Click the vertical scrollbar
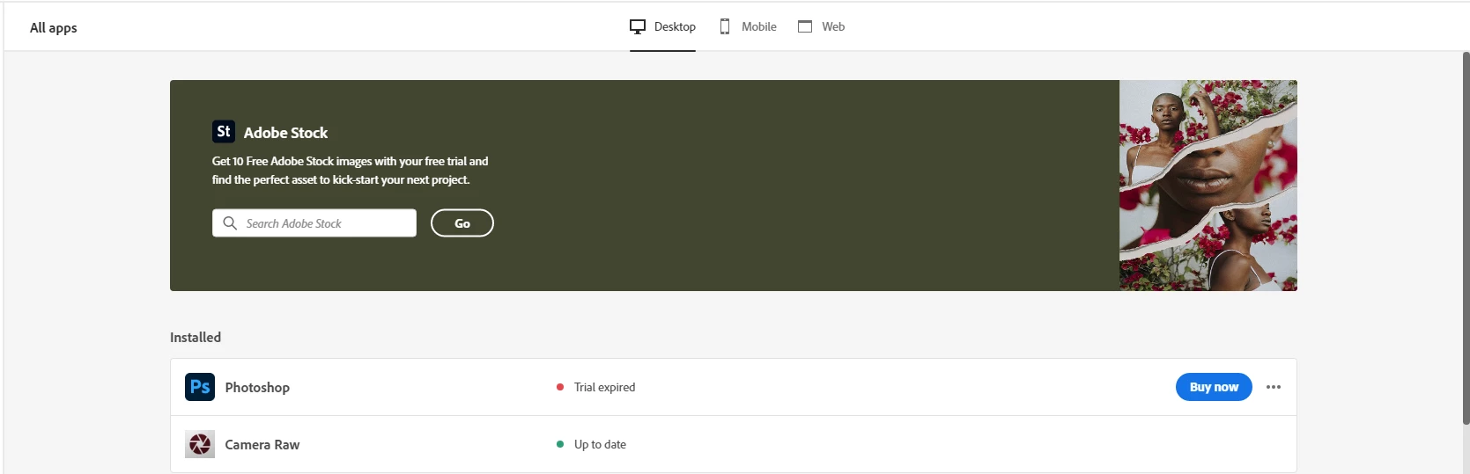The width and height of the screenshot is (1470, 474). click(1466, 237)
